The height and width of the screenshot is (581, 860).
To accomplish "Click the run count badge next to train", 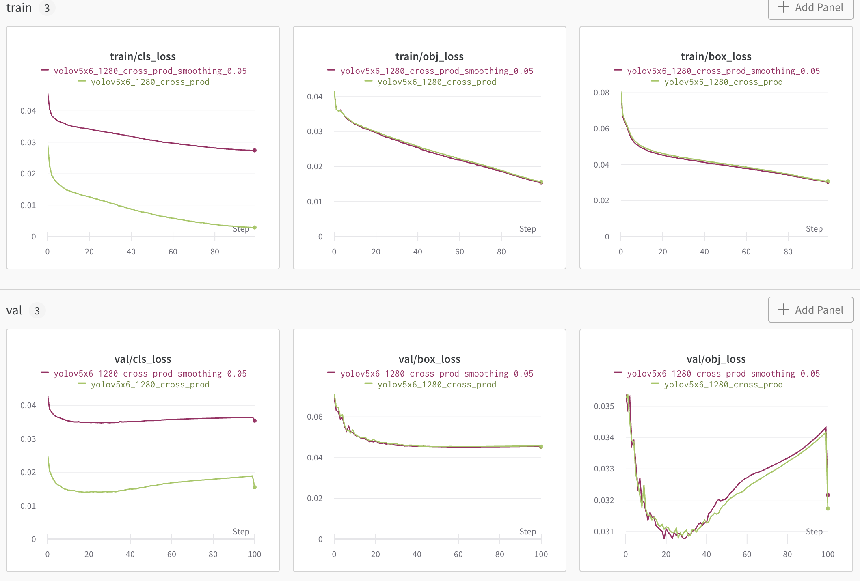I will point(47,8).
